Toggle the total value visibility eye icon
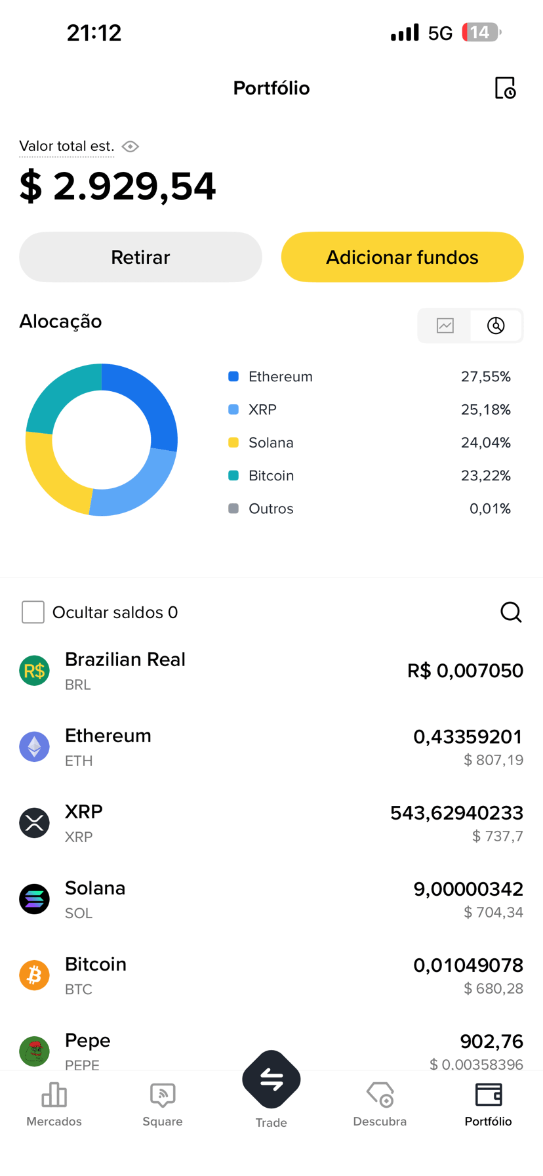The width and height of the screenshot is (543, 1176). point(131,146)
